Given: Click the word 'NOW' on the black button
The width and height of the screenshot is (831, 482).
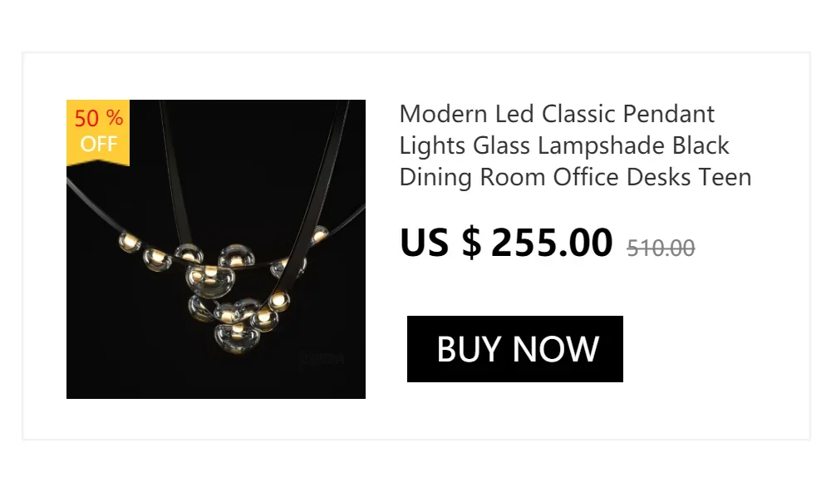Looking at the screenshot, I should (x=556, y=349).
